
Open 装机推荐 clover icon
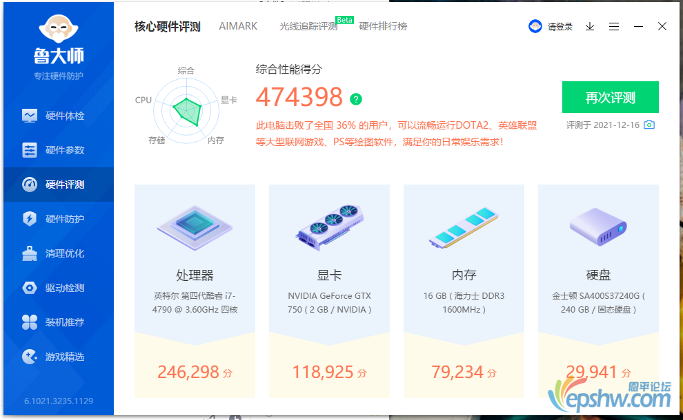coord(30,322)
